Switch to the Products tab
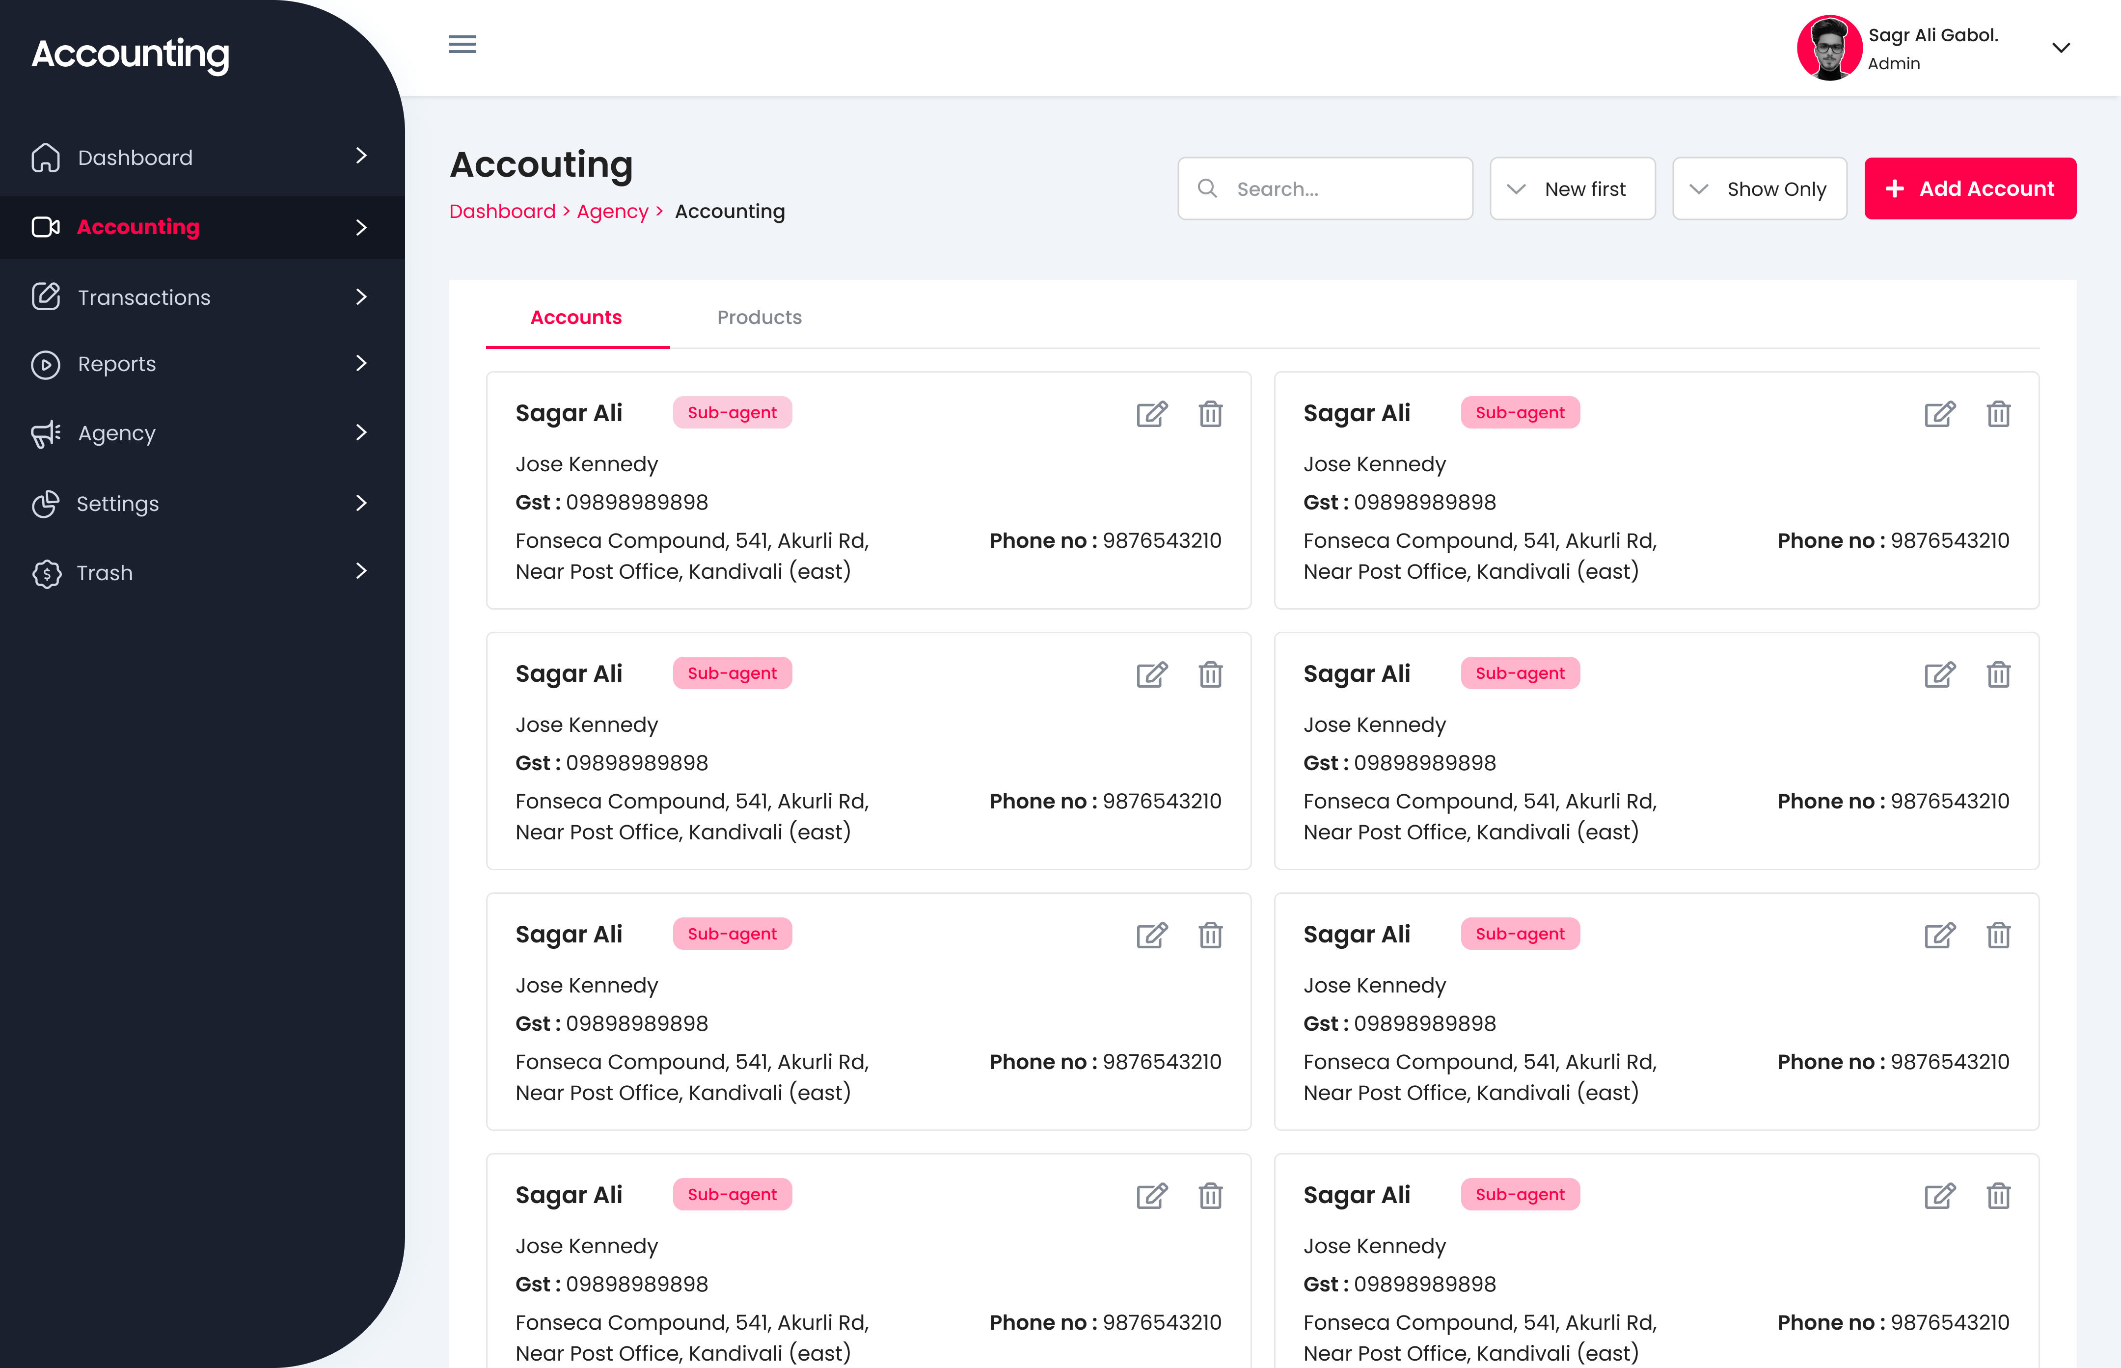The image size is (2121, 1368). [x=759, y=317]
